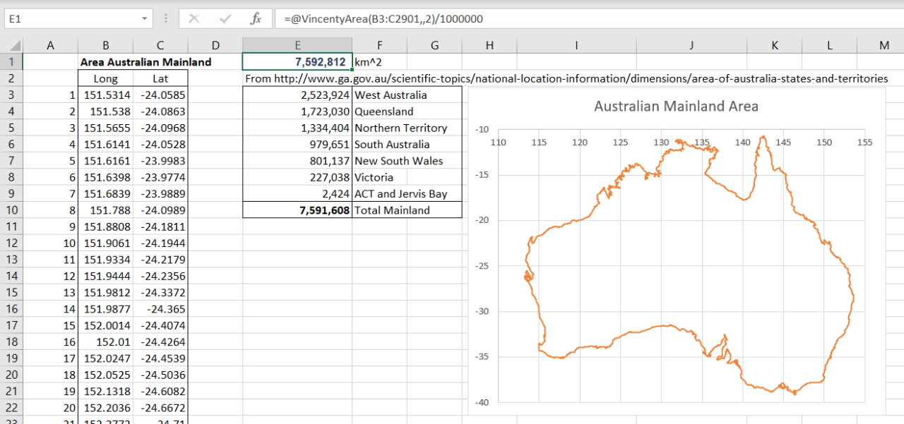904x424 pixels.
Task: Click the Cancel X icon in formula bar
Action: [x=194, y=19]
